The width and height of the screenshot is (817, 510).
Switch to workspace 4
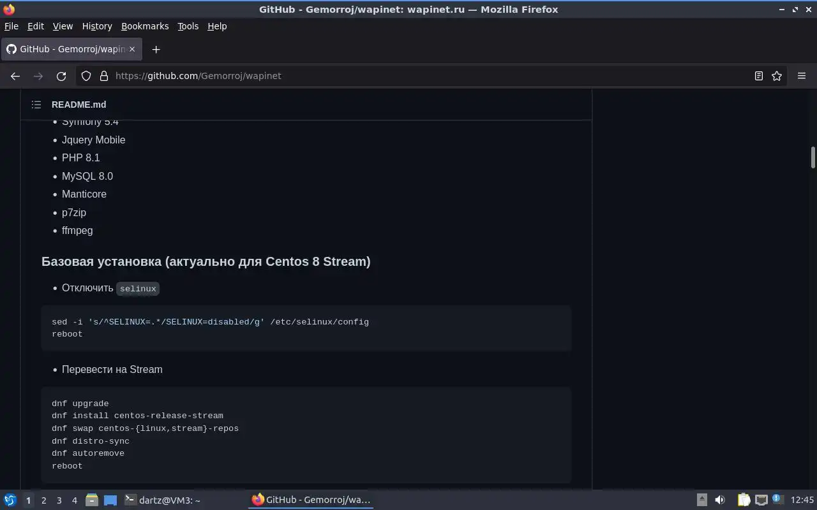point(74,500)
